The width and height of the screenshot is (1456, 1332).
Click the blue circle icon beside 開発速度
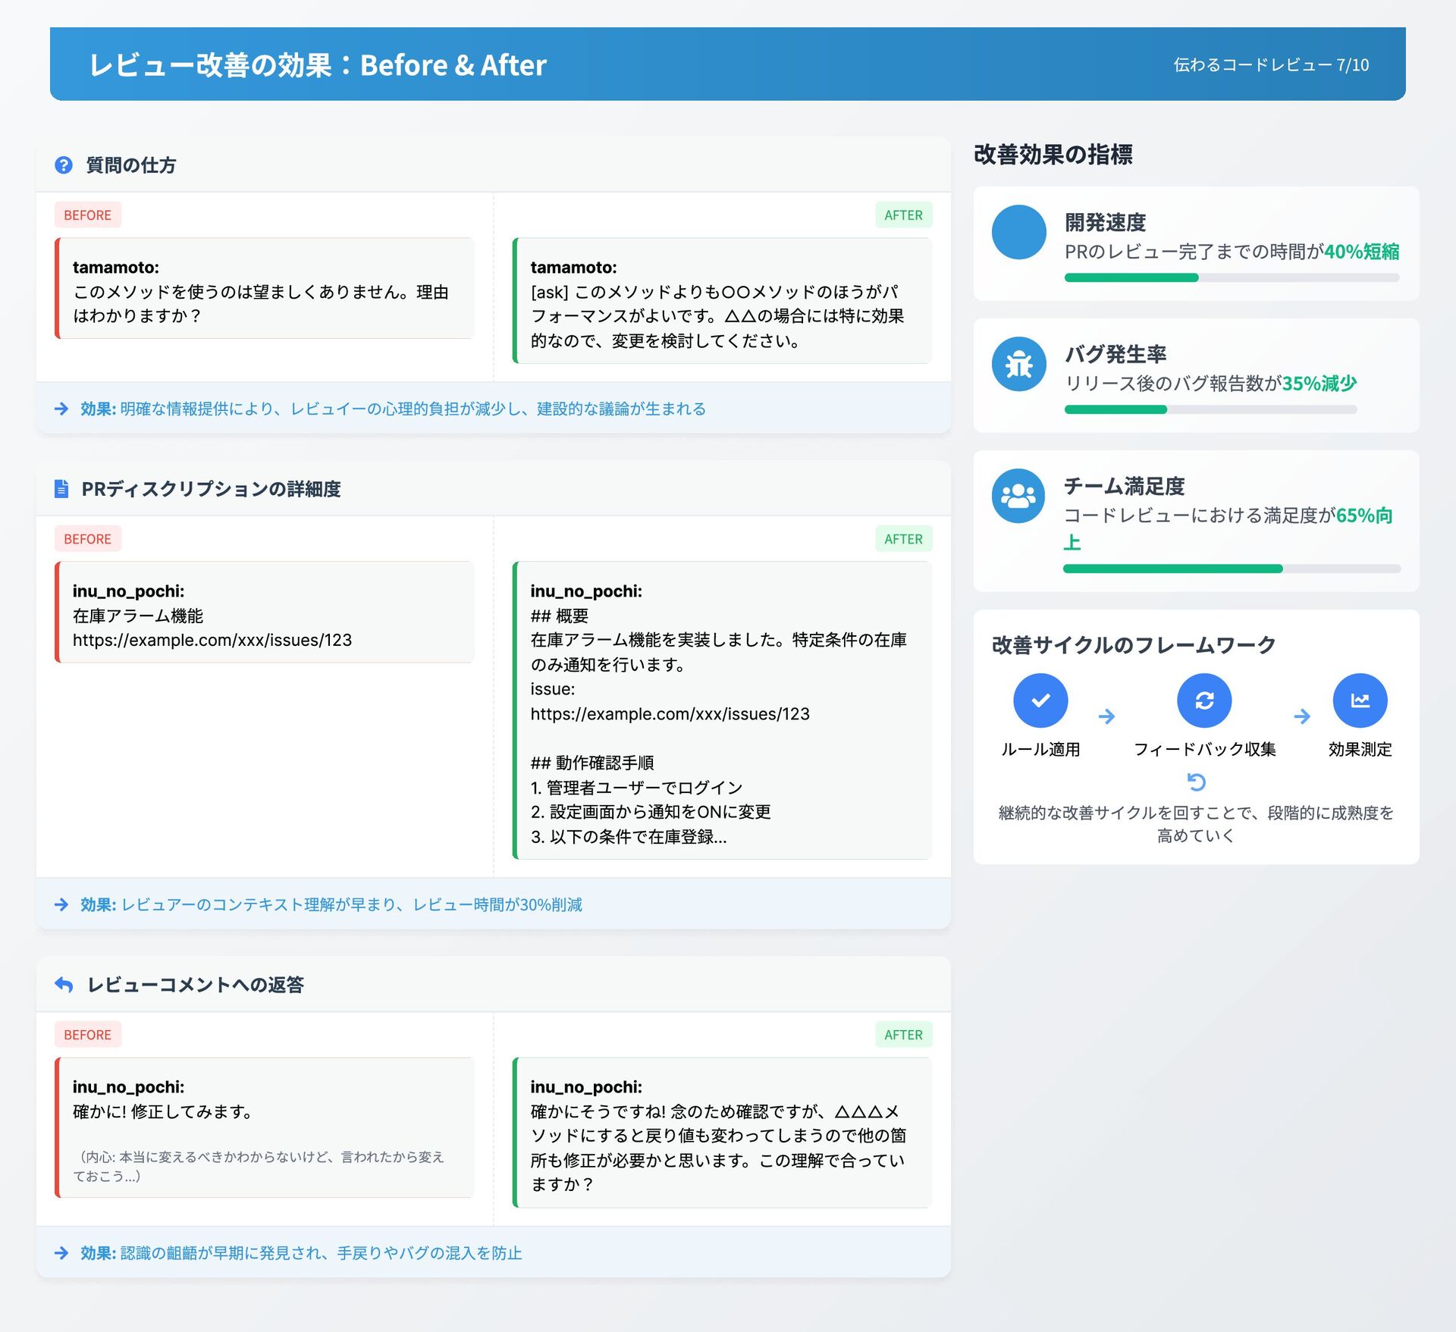tap(1018, 233)
